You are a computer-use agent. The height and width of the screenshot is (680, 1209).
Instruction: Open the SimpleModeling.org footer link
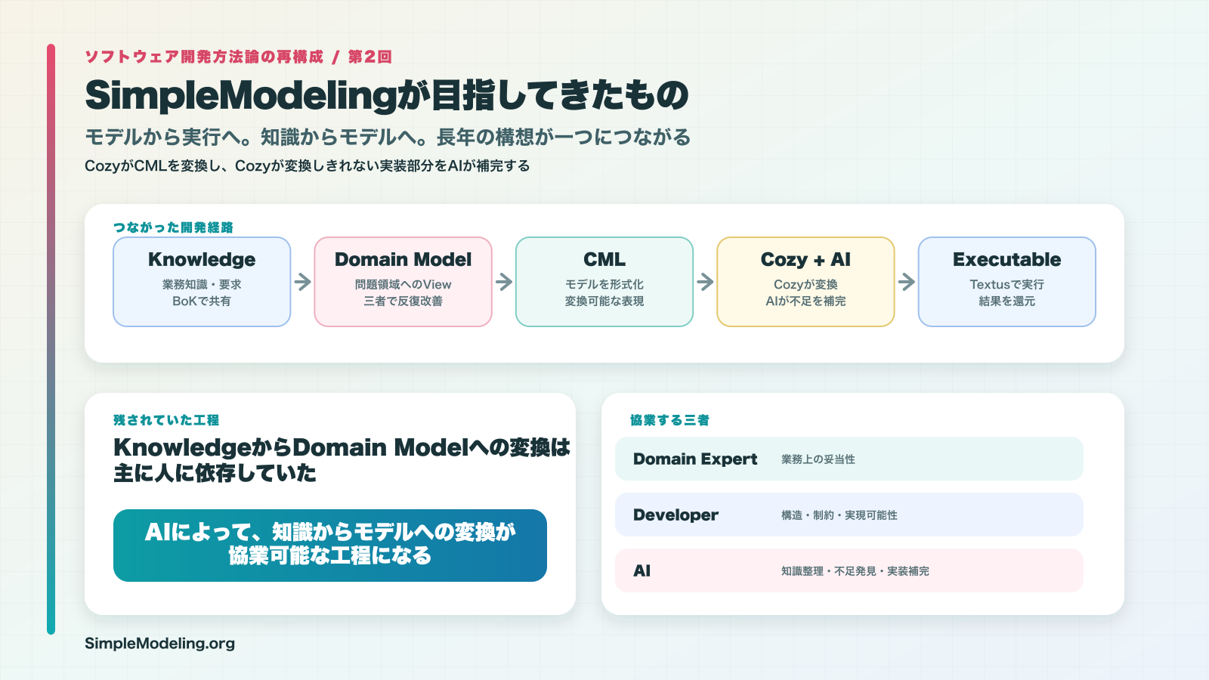159,644
